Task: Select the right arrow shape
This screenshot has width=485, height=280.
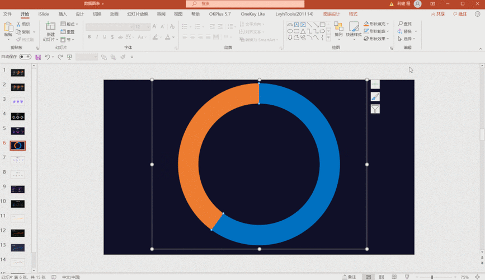Action: (322, 31)
